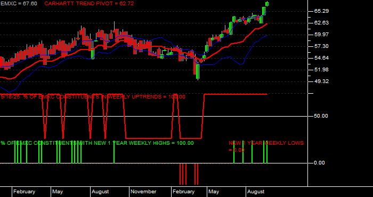Click the EMXC = 67.60 price label

click(19, 4)
